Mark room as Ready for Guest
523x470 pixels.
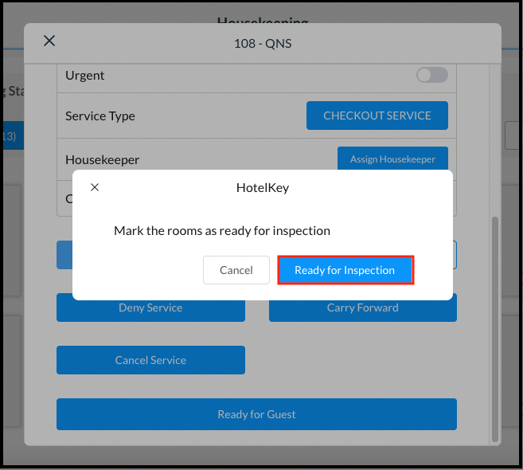[x=256, y=414]
